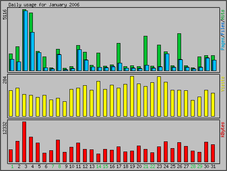The image size is (227, 171).
Task: Select the cyan Pages bar for day 11
Action: click(x=80, y=60)
